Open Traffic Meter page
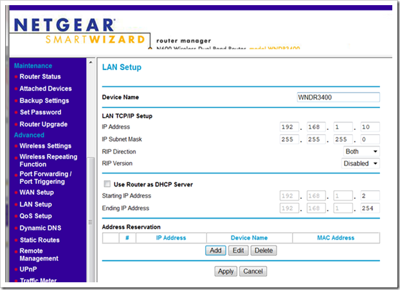The image size is (400, 290). coord(39,280)
